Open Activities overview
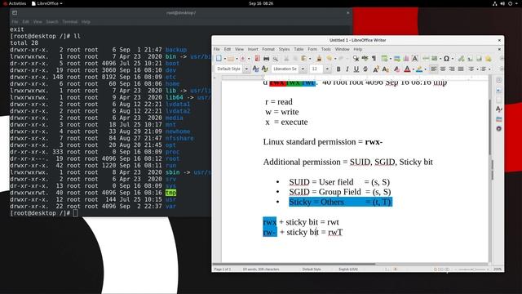The image size is (522, 294). point(15,3)
